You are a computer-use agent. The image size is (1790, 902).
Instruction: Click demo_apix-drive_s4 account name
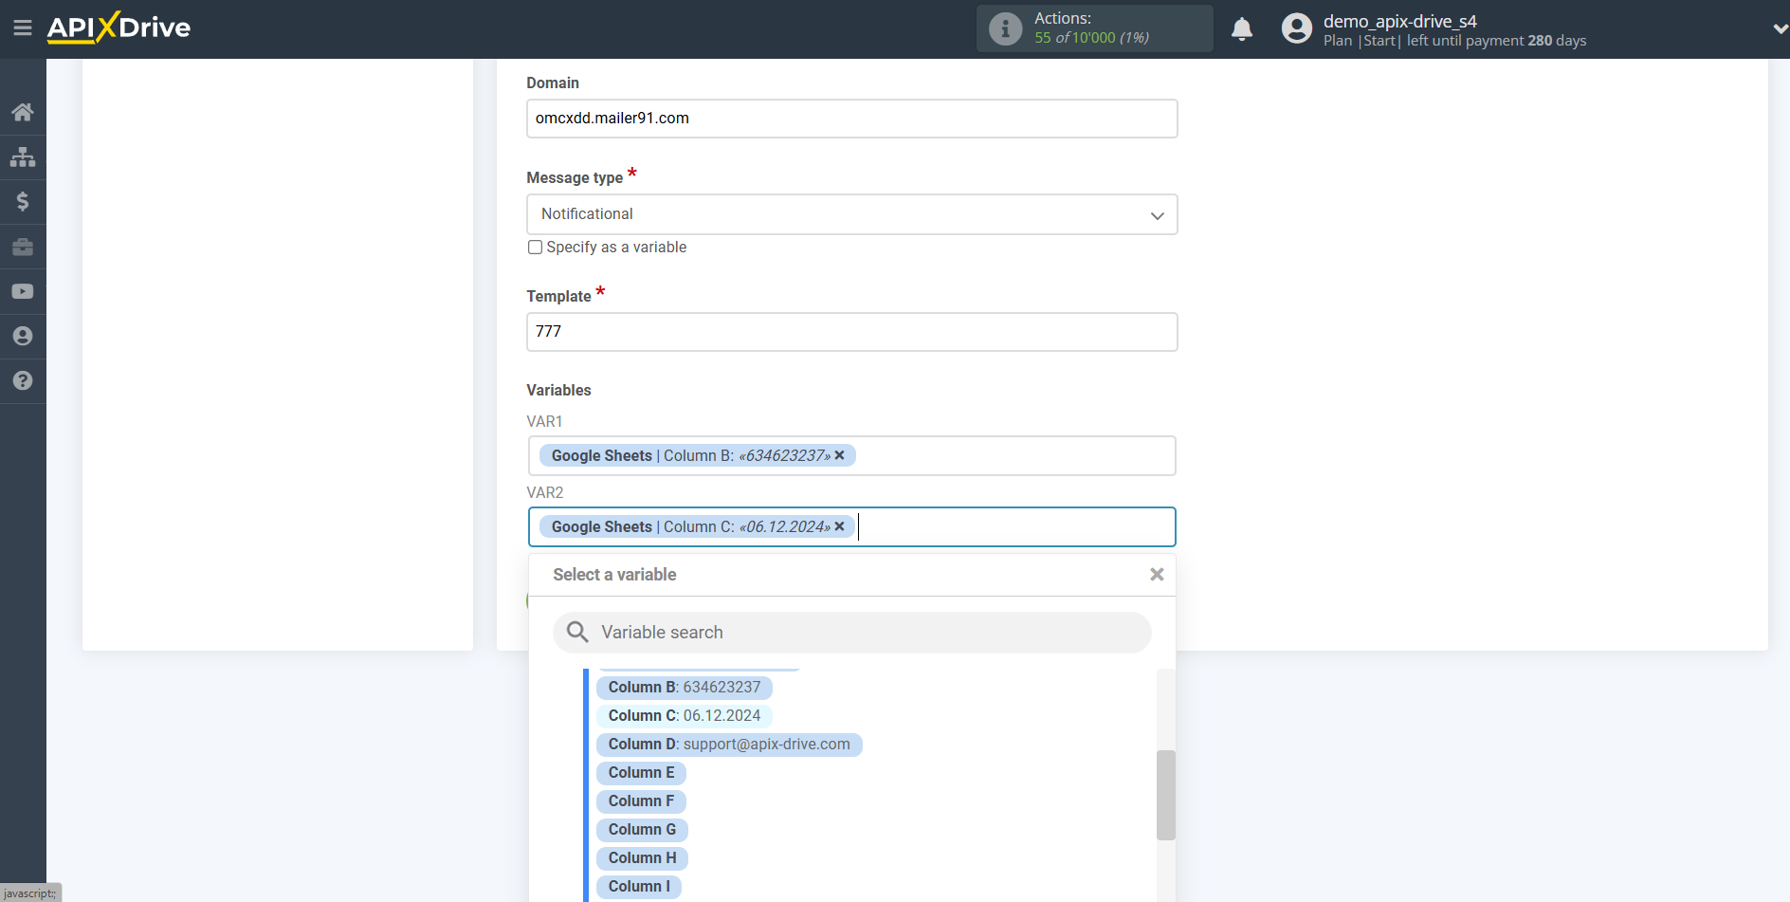(1399, 21)
